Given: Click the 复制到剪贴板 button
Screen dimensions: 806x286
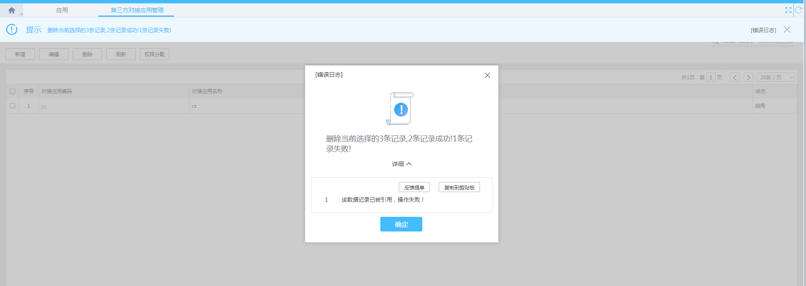Looking at the screenshot, I should click(x=459, y=187).
